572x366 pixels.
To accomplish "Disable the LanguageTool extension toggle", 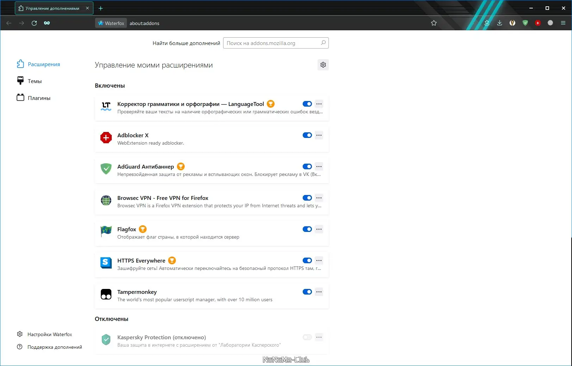I will [307, 104].
